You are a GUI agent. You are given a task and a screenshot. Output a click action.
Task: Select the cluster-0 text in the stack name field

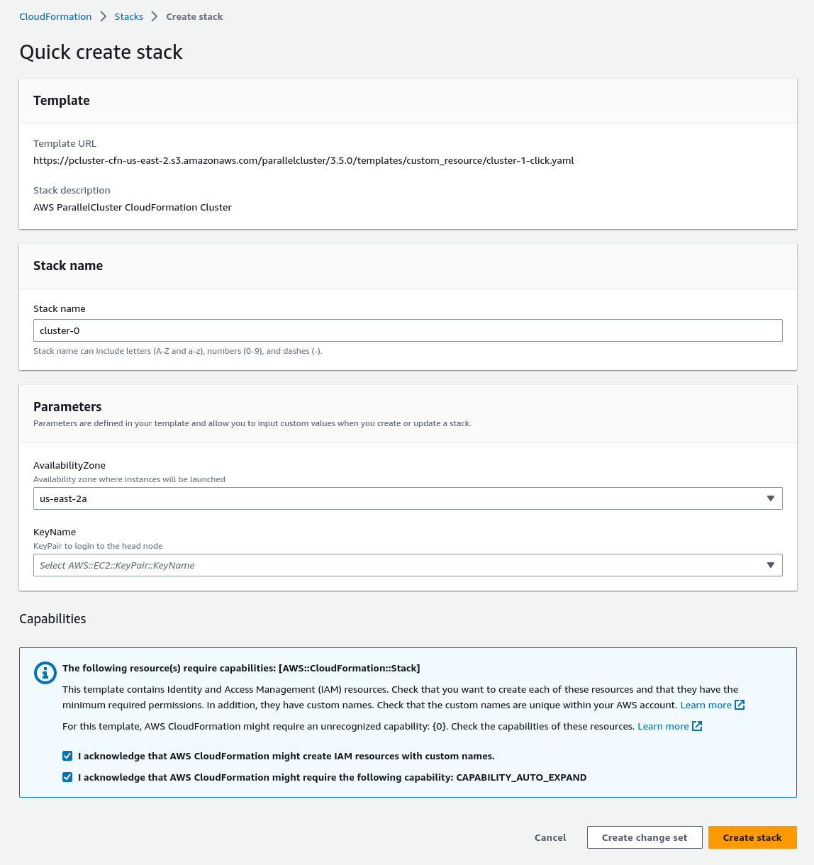click(59, 330)
